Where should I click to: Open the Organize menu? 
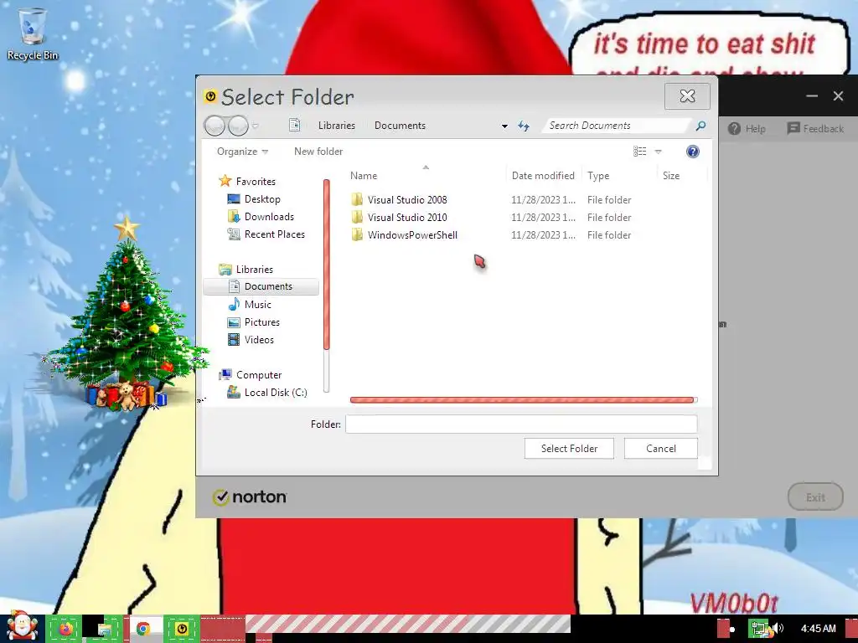242,152
